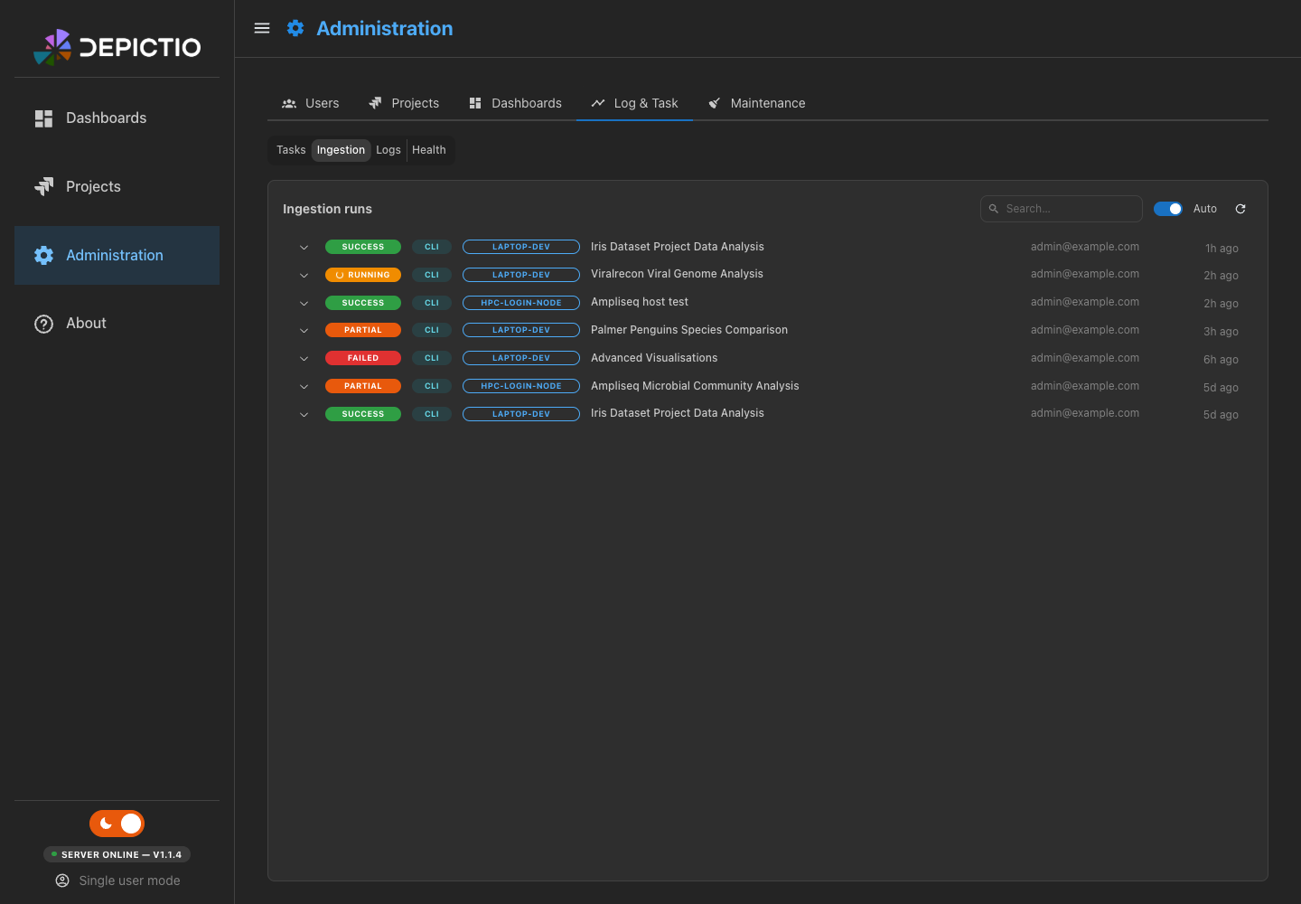Click the Administration gear icon in sidebar
Viewport: 1301px width, 904px height.
(x=43, y=256)
